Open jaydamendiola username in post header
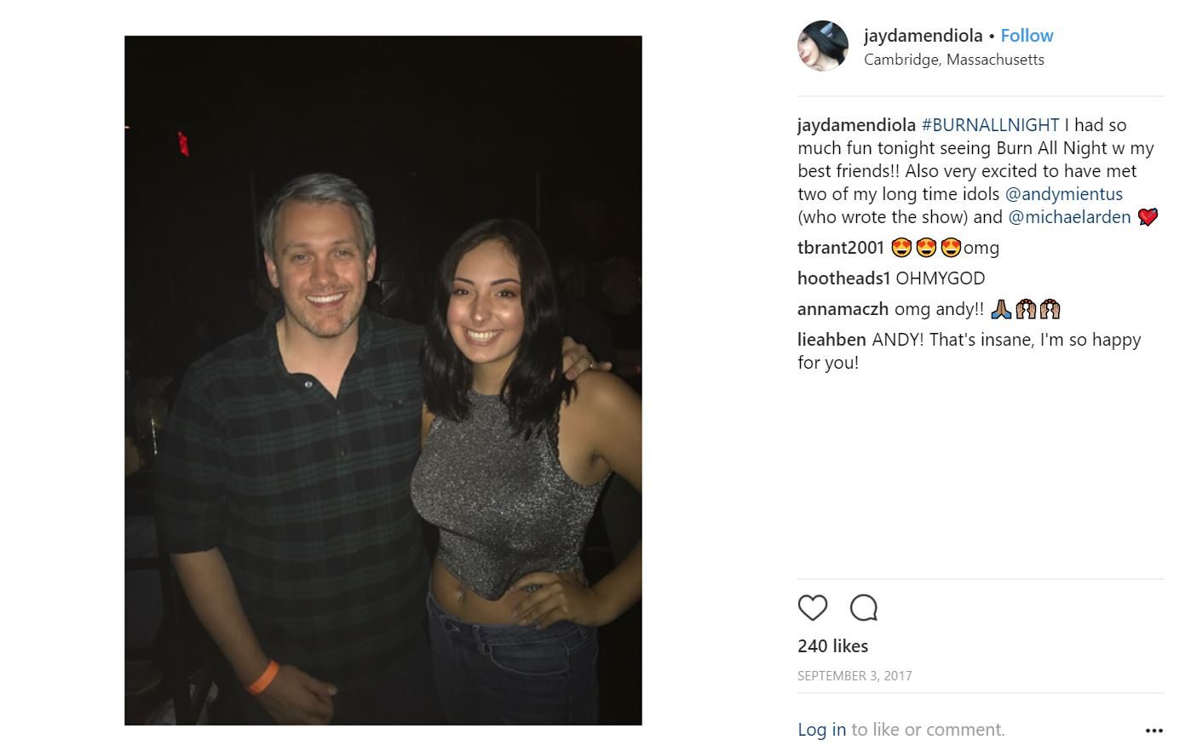Image resolution: width=1191 pixels, height=751 pixels. point(923,36)
